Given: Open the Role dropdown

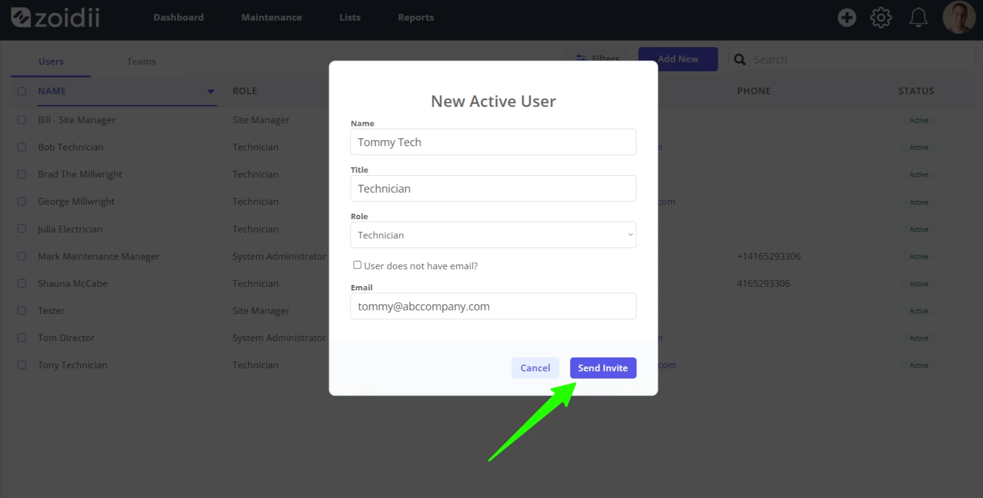Looking at the screenshot, I should point(493,235).
